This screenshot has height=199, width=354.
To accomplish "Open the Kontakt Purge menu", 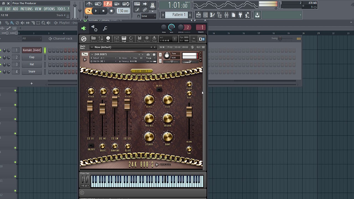I will click(x=154, y=39).
